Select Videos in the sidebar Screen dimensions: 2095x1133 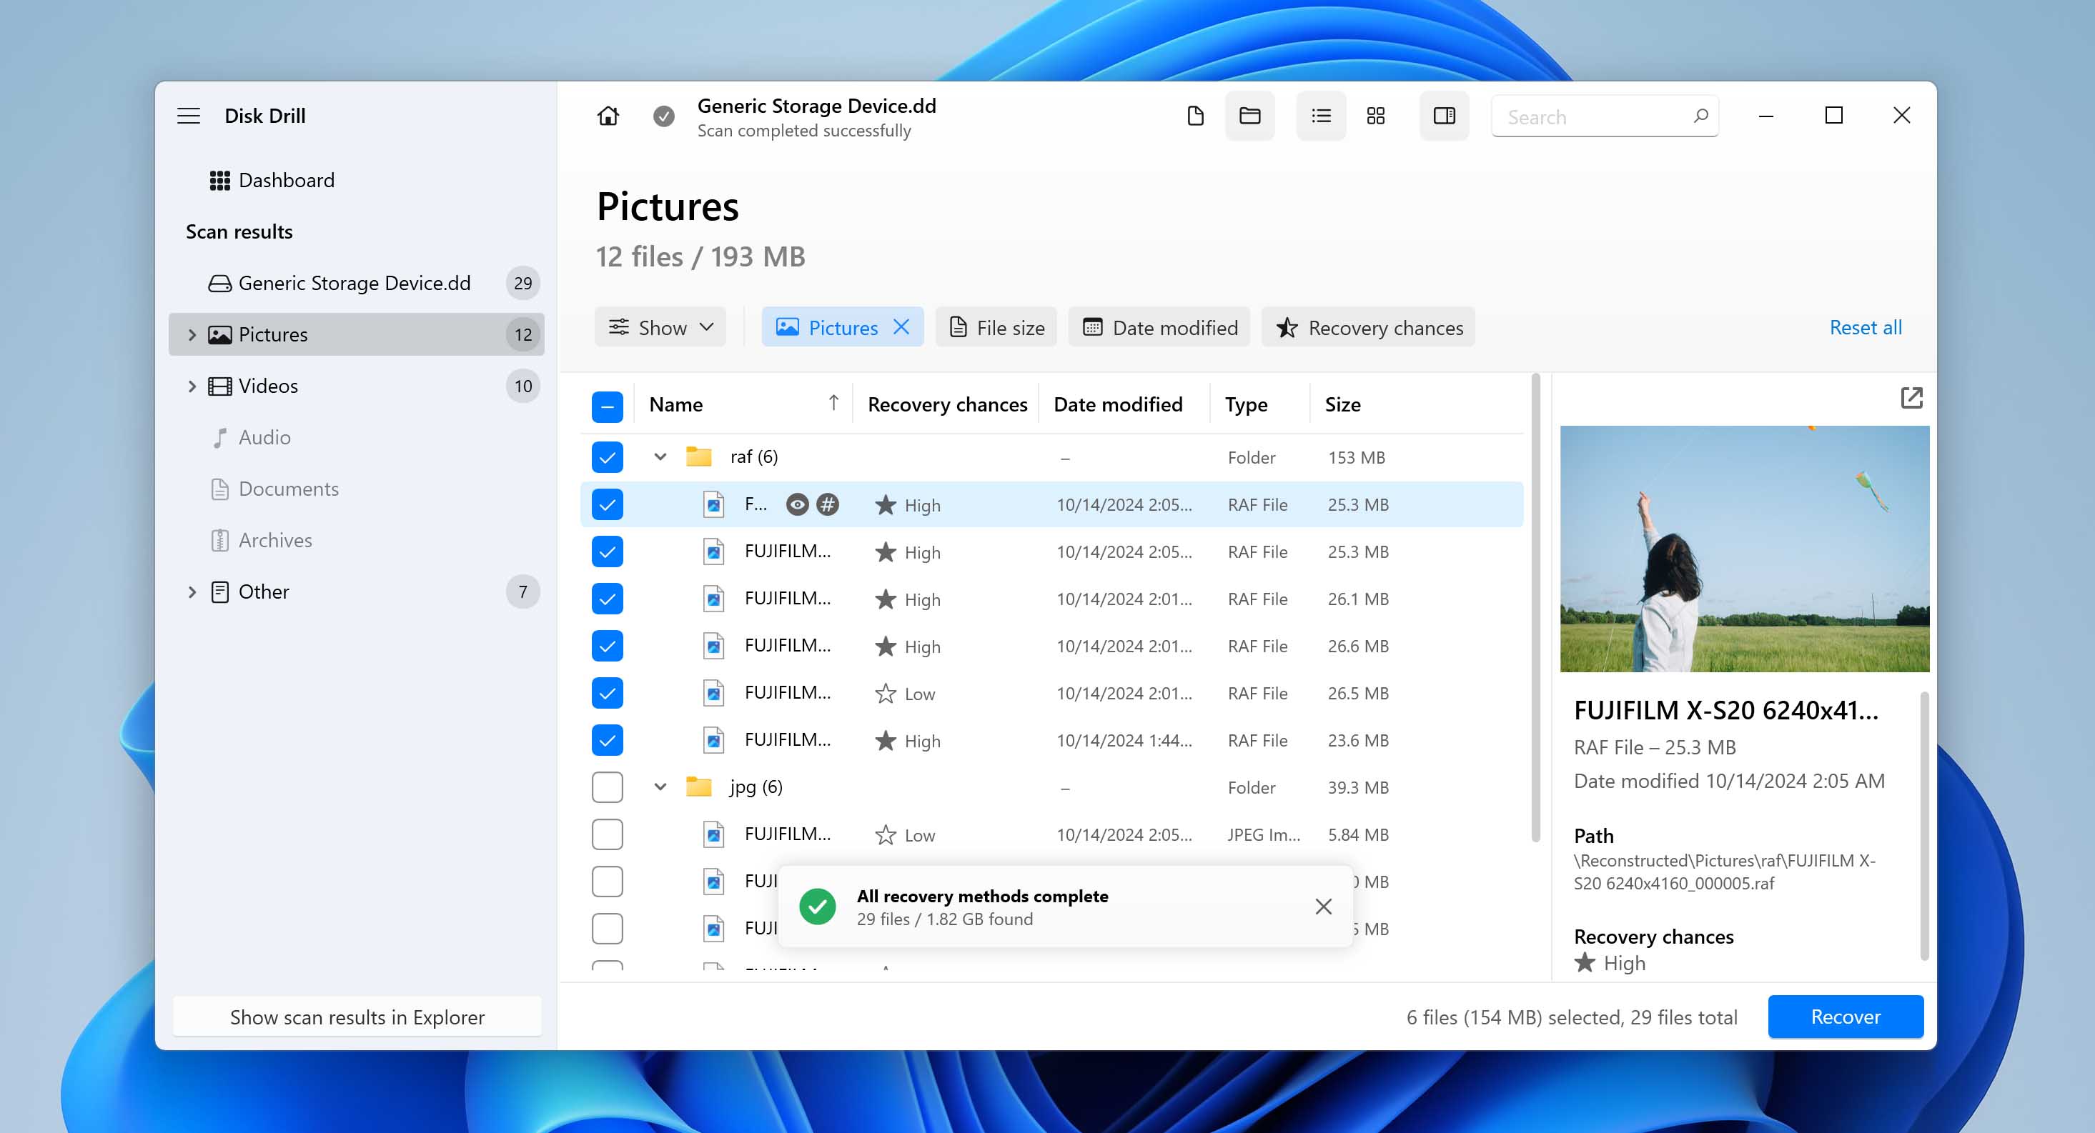click(355, 386)
